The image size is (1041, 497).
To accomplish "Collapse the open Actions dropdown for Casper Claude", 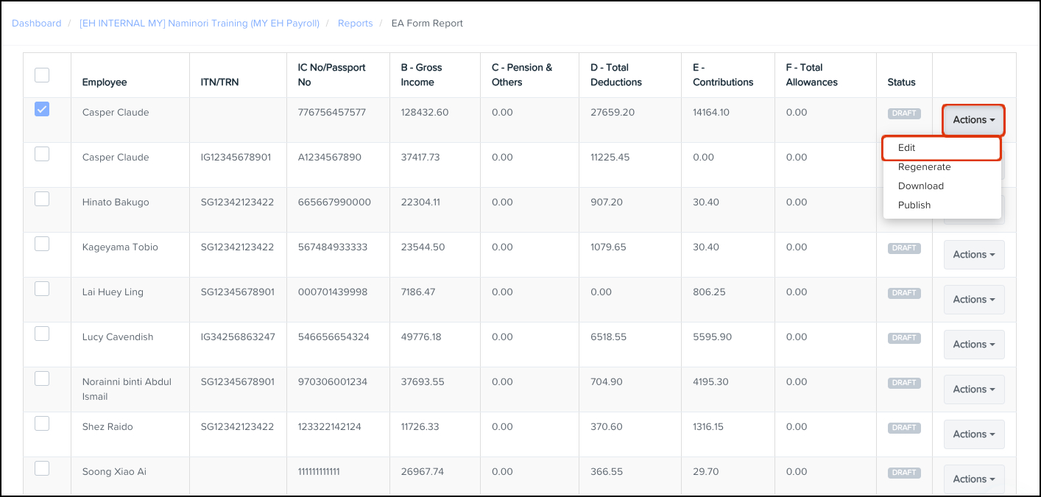I will [973, 120].
